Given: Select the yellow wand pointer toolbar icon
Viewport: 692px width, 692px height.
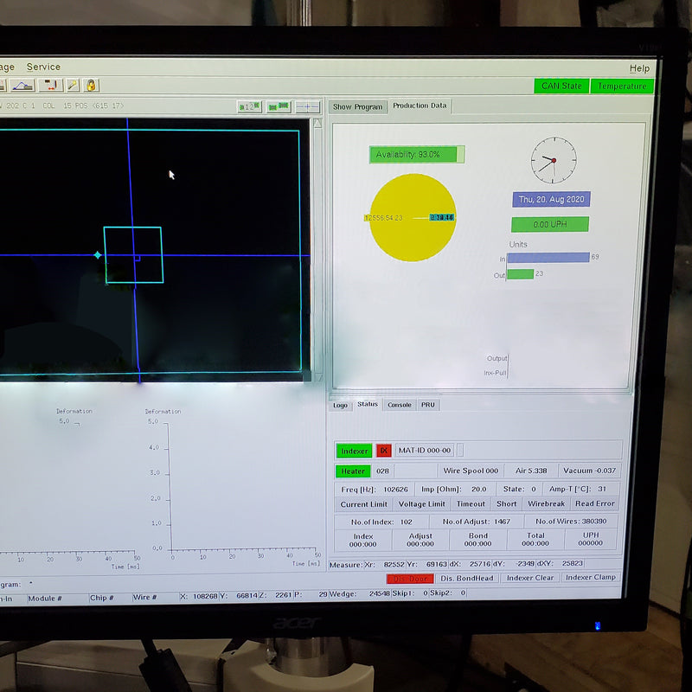Looking at the screenshot, I should coord(73,85).
